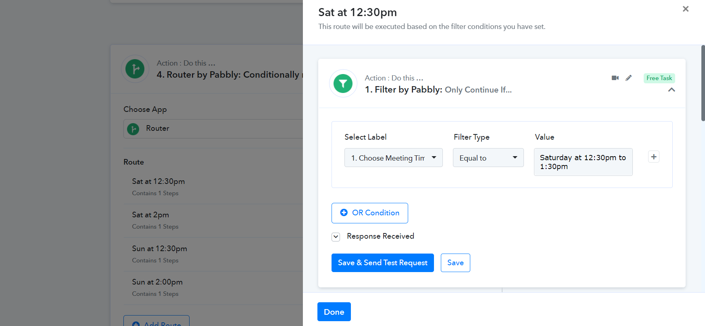
Task: Open the Filter Type Equal to dropdown
Action: [x=488, y=158]
